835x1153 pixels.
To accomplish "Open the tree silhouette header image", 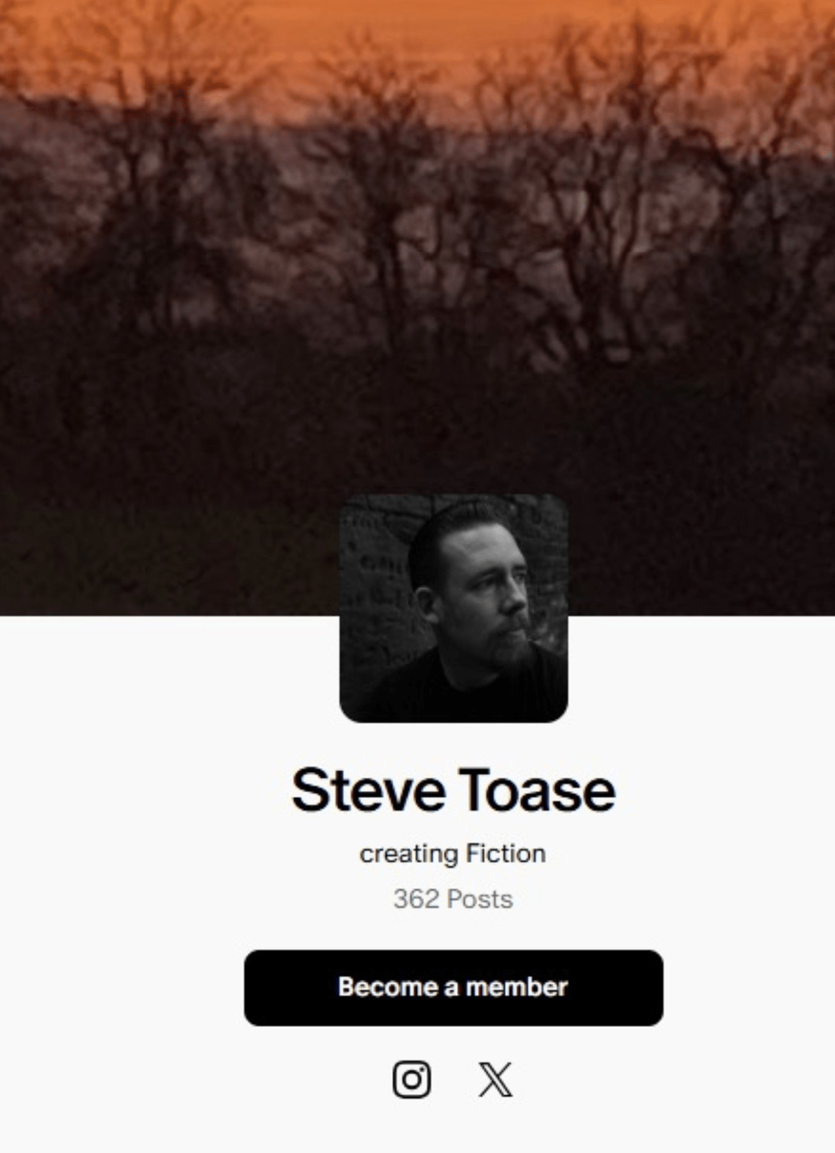I will click(417, 247).
